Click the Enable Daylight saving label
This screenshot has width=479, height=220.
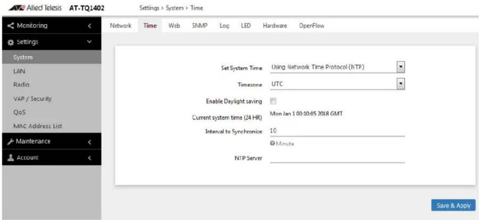point(234,102)
